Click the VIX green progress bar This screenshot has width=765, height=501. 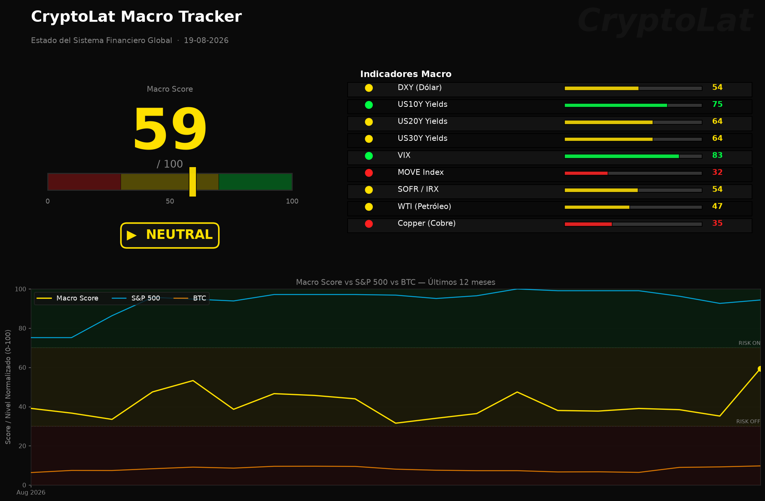point(633,156)
